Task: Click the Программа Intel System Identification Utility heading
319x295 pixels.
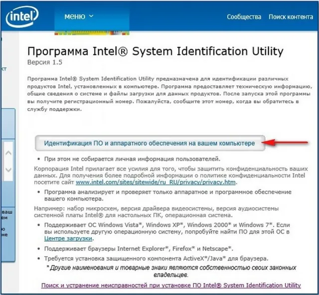Action: [x=155, y=51]
